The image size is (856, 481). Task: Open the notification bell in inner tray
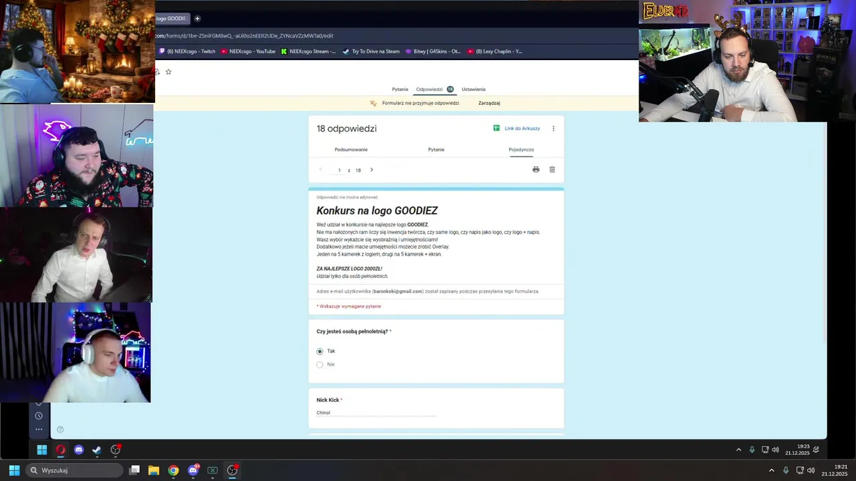click(816, 450)
